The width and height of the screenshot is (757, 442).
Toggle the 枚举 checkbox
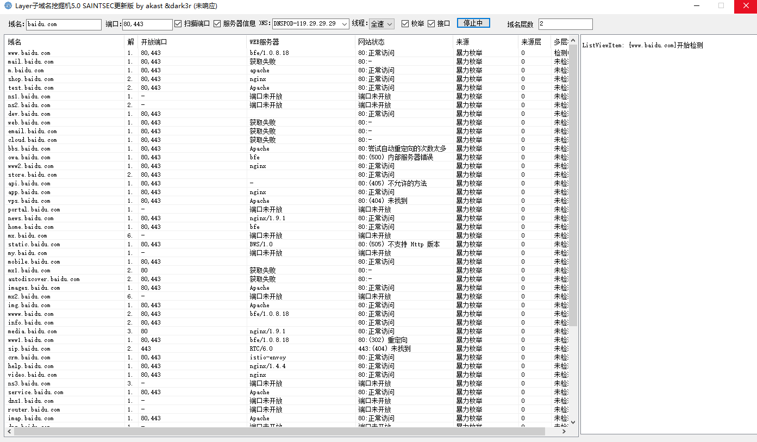(405, 24)
